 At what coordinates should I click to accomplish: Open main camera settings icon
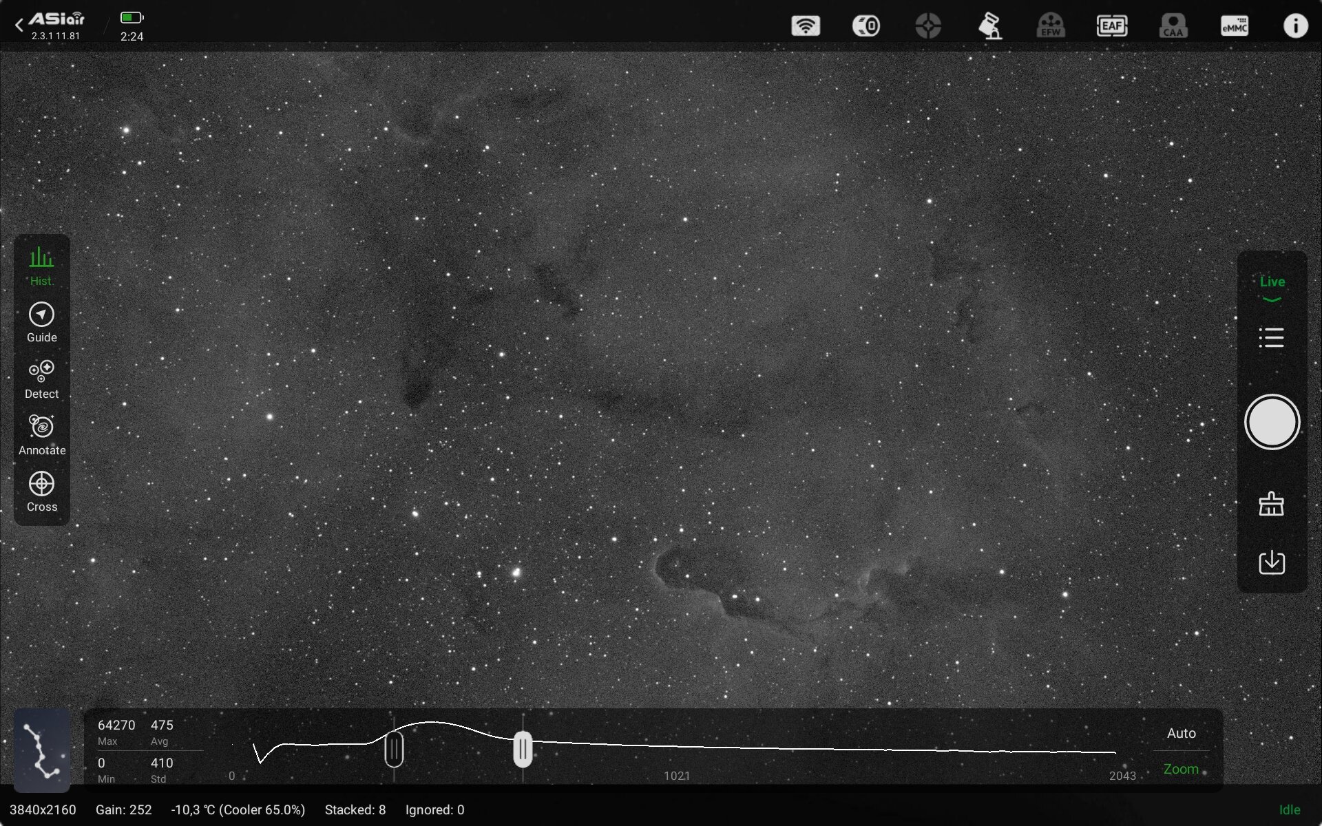pyautogui.click(x=866, y=26)
